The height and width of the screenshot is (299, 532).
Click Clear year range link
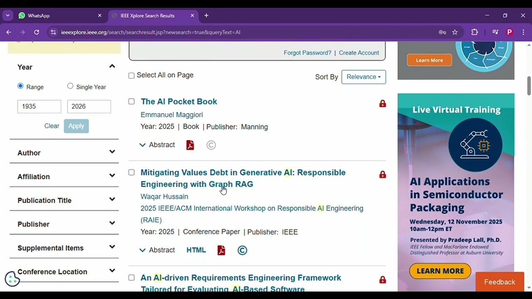[x=52, y=126]
